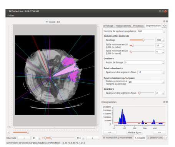Close the TKDetection window
The height and width of the screenshot is (147, 175).
[x=165, y=11]
